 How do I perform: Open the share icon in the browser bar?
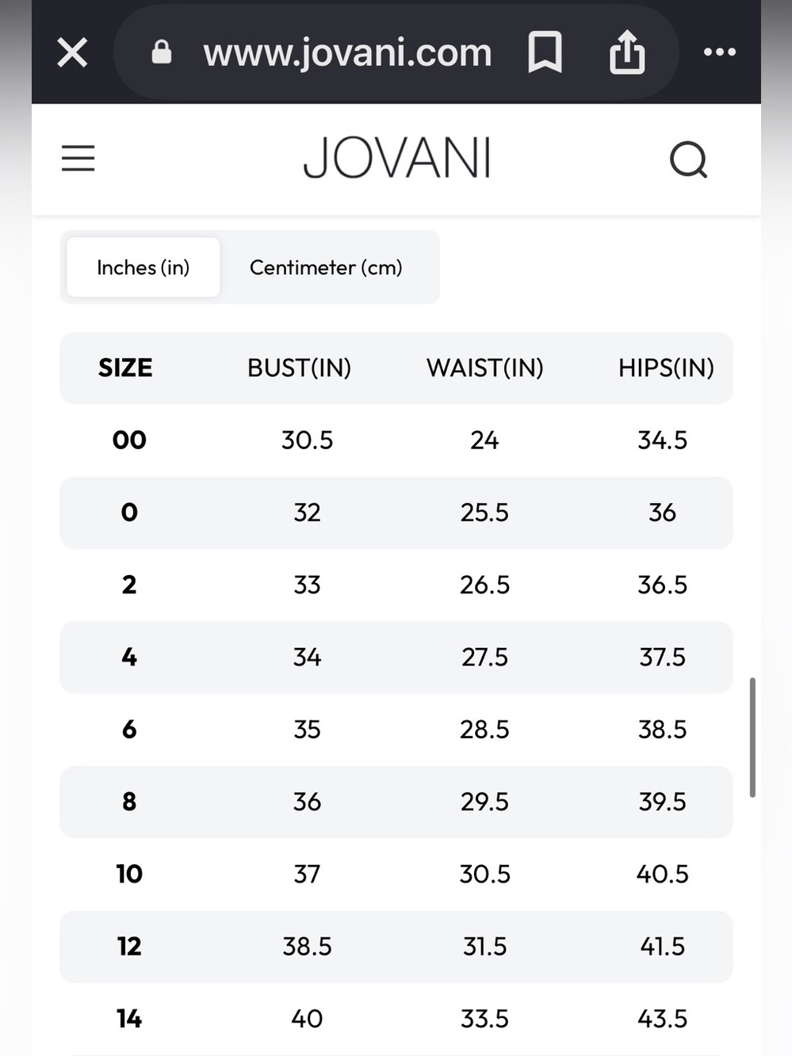coord(627,51)
